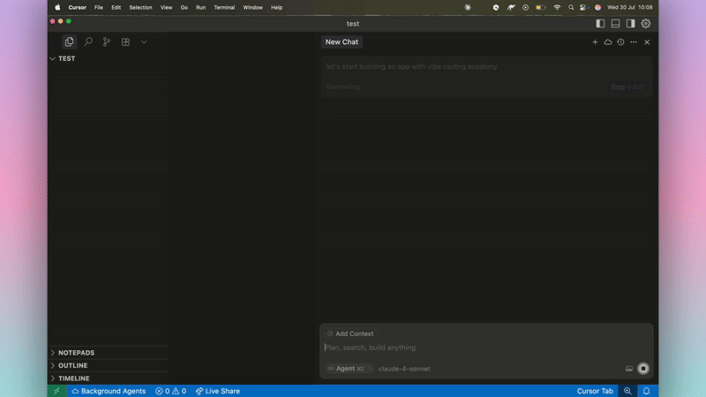
Task: Click the round stop generation button
Action: click(x=643, y=369)
